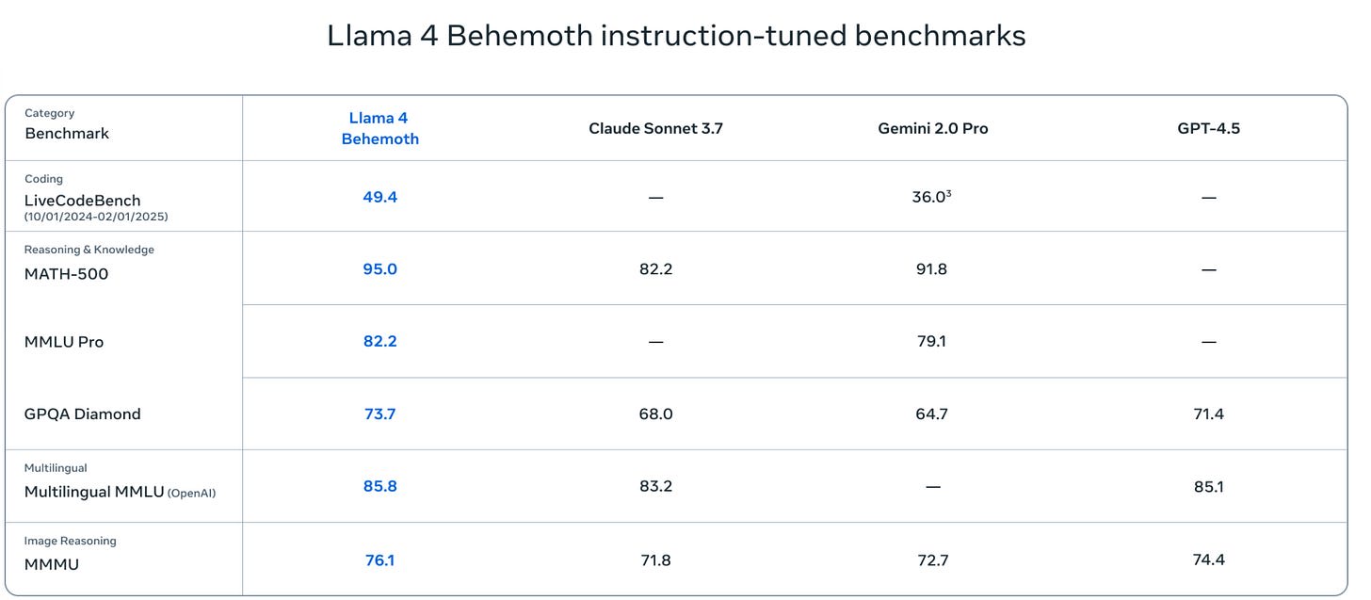Select Gemini 2.0 Pro's 36.0 LiveCodeBench score

coord(930,197)
